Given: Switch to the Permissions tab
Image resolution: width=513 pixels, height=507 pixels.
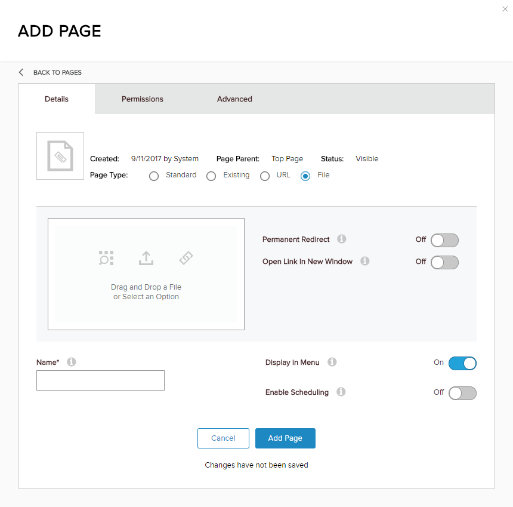Looking at the screenshot, I should coord(143,99).
